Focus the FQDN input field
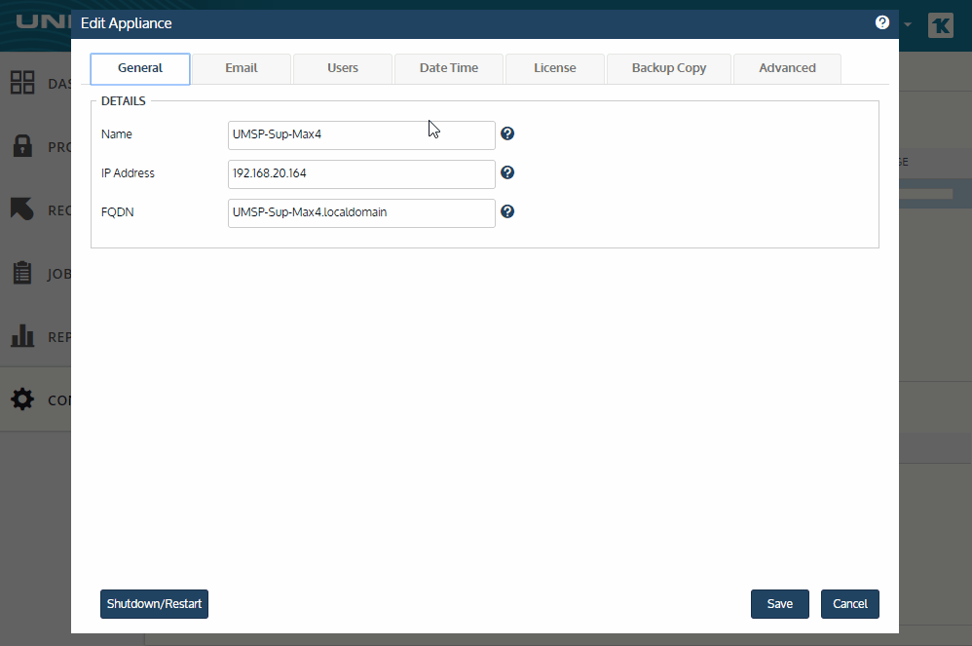 (x=361, y=213)
